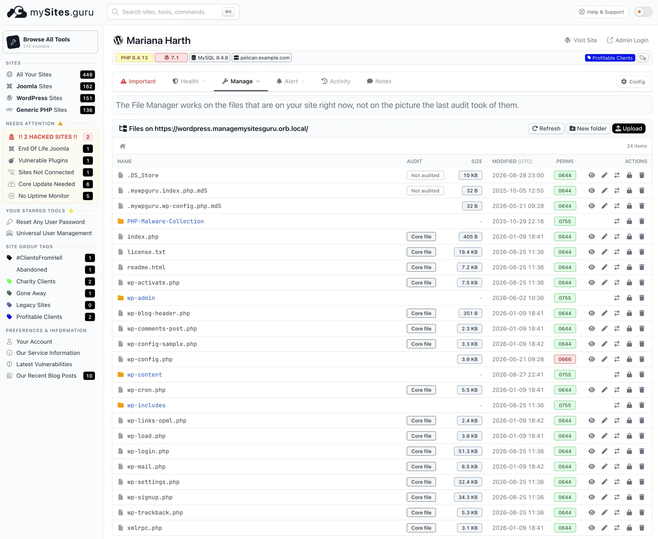The image size is (658, 539).
Task: Delete wp-settings.php with trash icon
Action: pyautogui.click(x=642, y=482)
